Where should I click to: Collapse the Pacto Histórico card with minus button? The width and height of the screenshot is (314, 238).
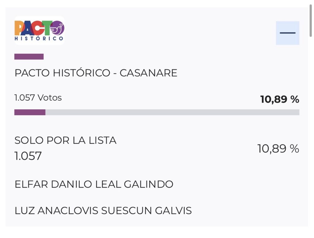pos(287,33)
